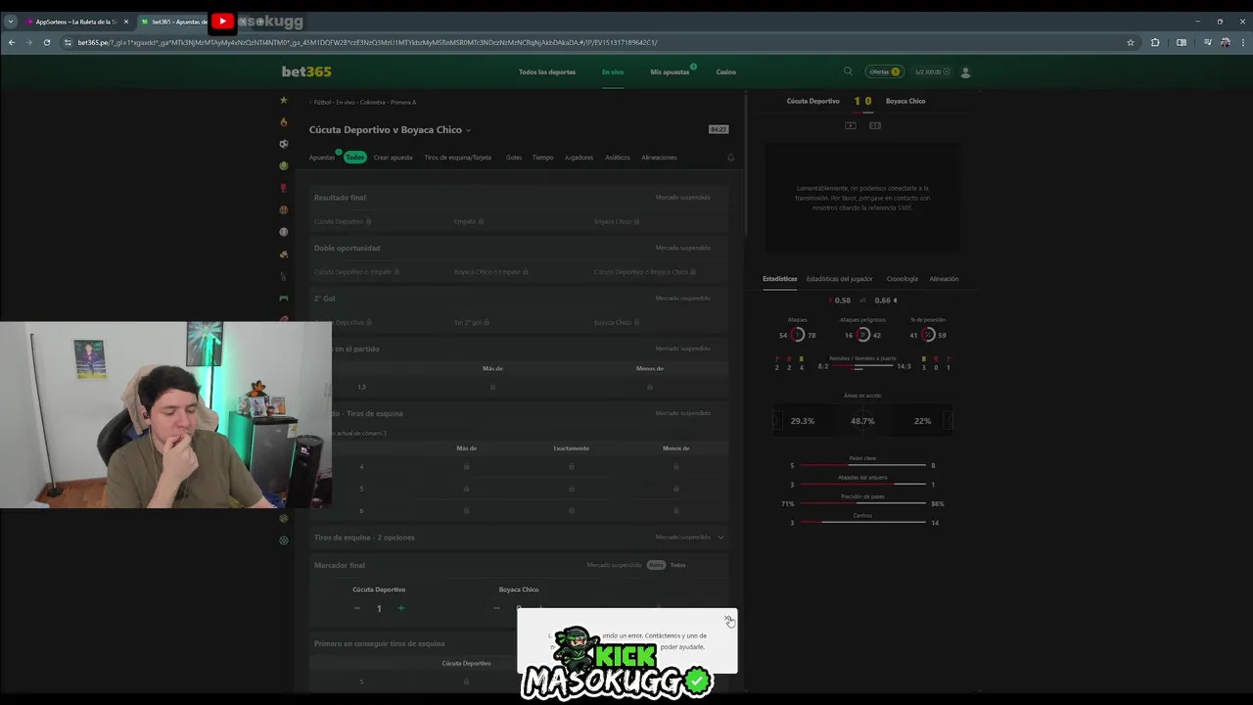Switch to Estadísticas del jugador tab
Viewport: 1253px width, 705px height.
tap(839, 279)
